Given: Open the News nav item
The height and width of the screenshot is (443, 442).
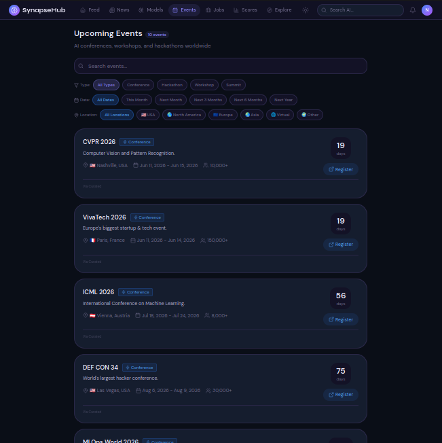Looking at the screenshot, I should pyautogui.click(x=119, y=10).
